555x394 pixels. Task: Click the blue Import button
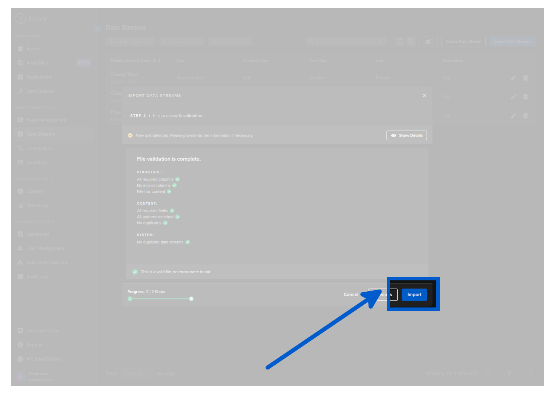[414, 295]
